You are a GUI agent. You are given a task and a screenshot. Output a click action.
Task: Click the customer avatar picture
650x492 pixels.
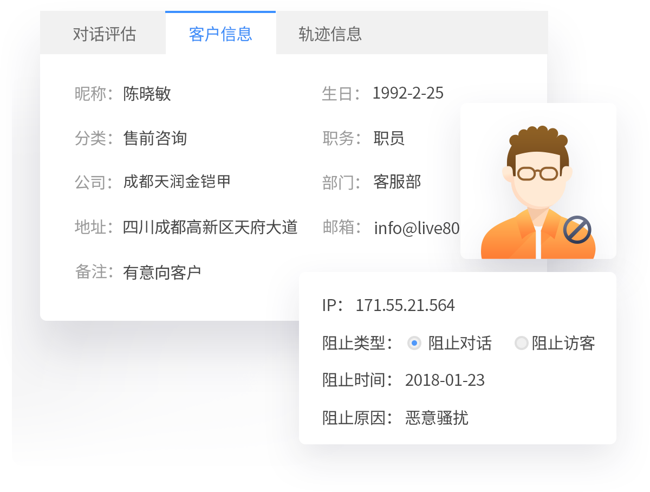538,180
